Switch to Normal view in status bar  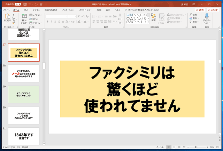[x=169, y=147]
